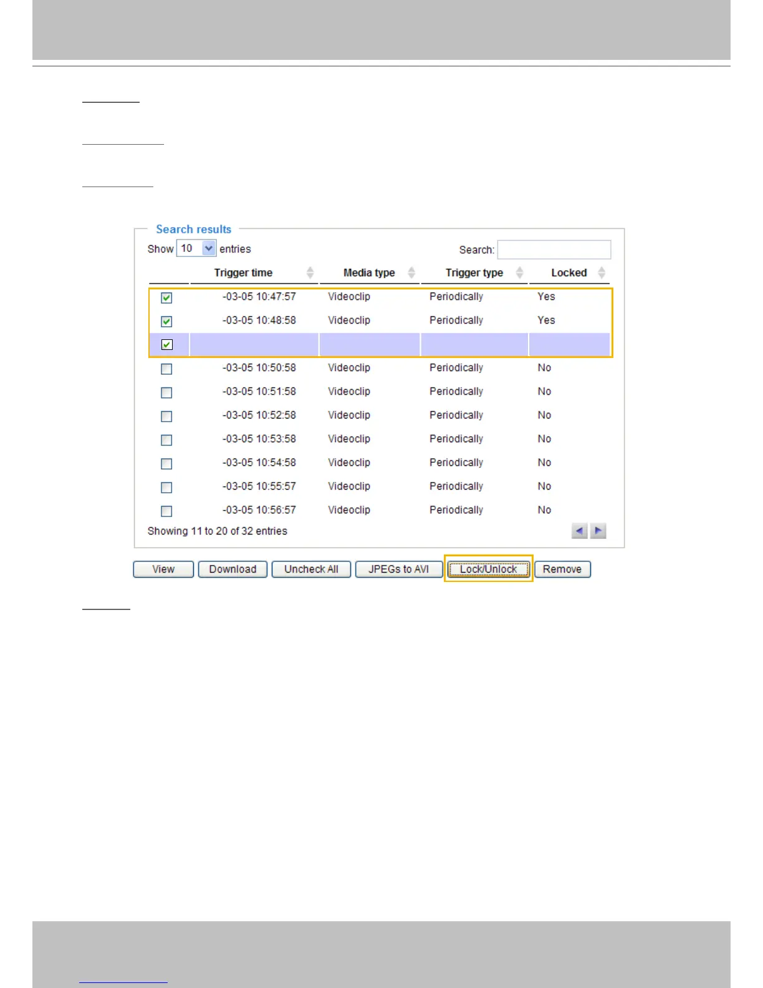Click the Trigger time column header
This screenshot has width=763, height=988.
pyautogui.click(x=243, y=273)
